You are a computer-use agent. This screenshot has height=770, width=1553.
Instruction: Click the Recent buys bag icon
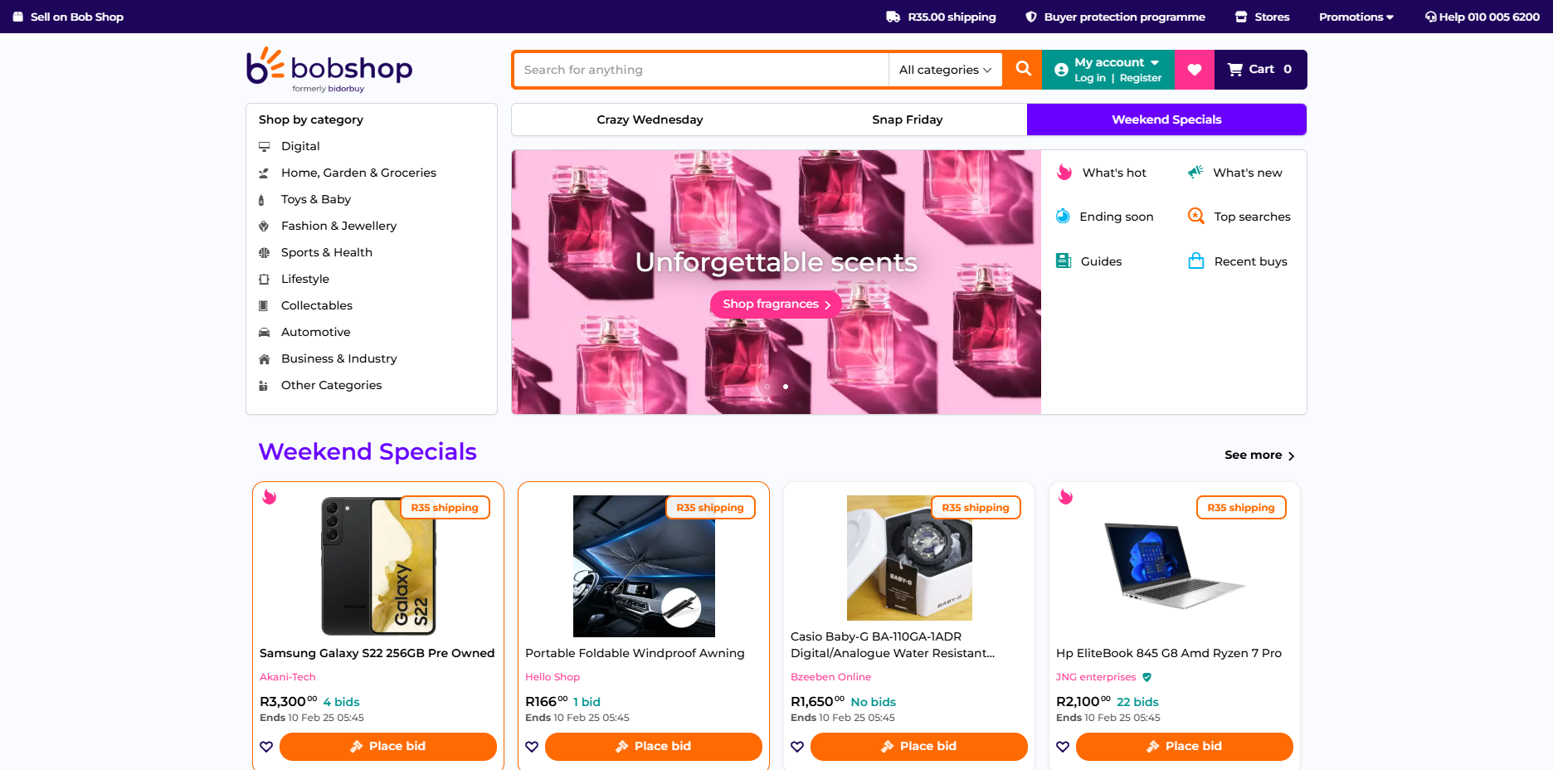pyautogui.click(x=1196, y=261)
